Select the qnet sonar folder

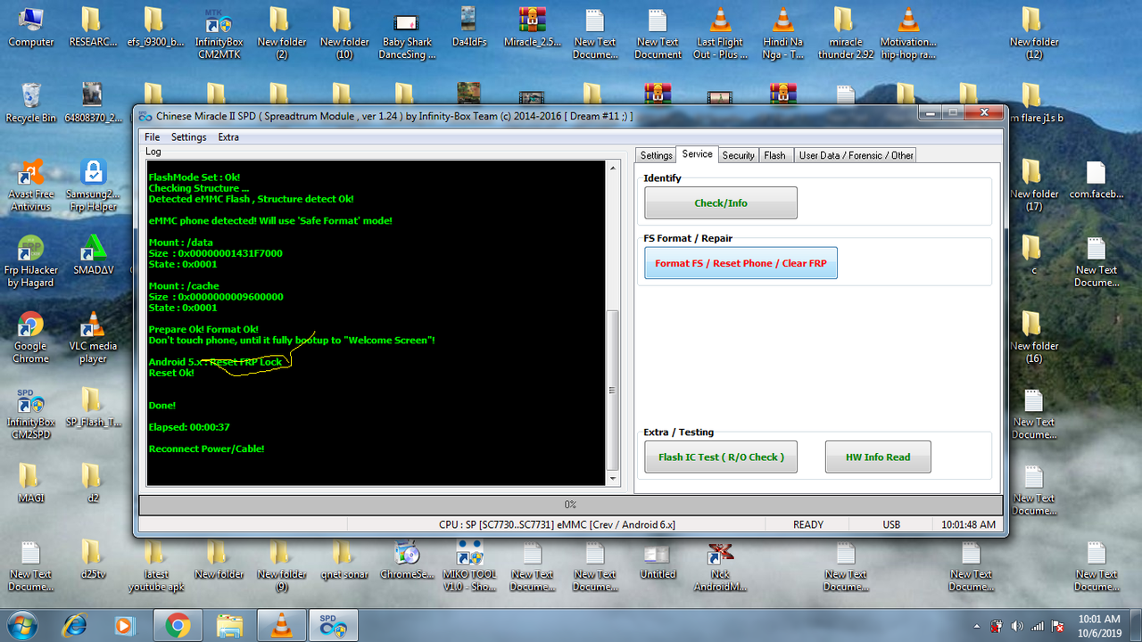(344, 559)
